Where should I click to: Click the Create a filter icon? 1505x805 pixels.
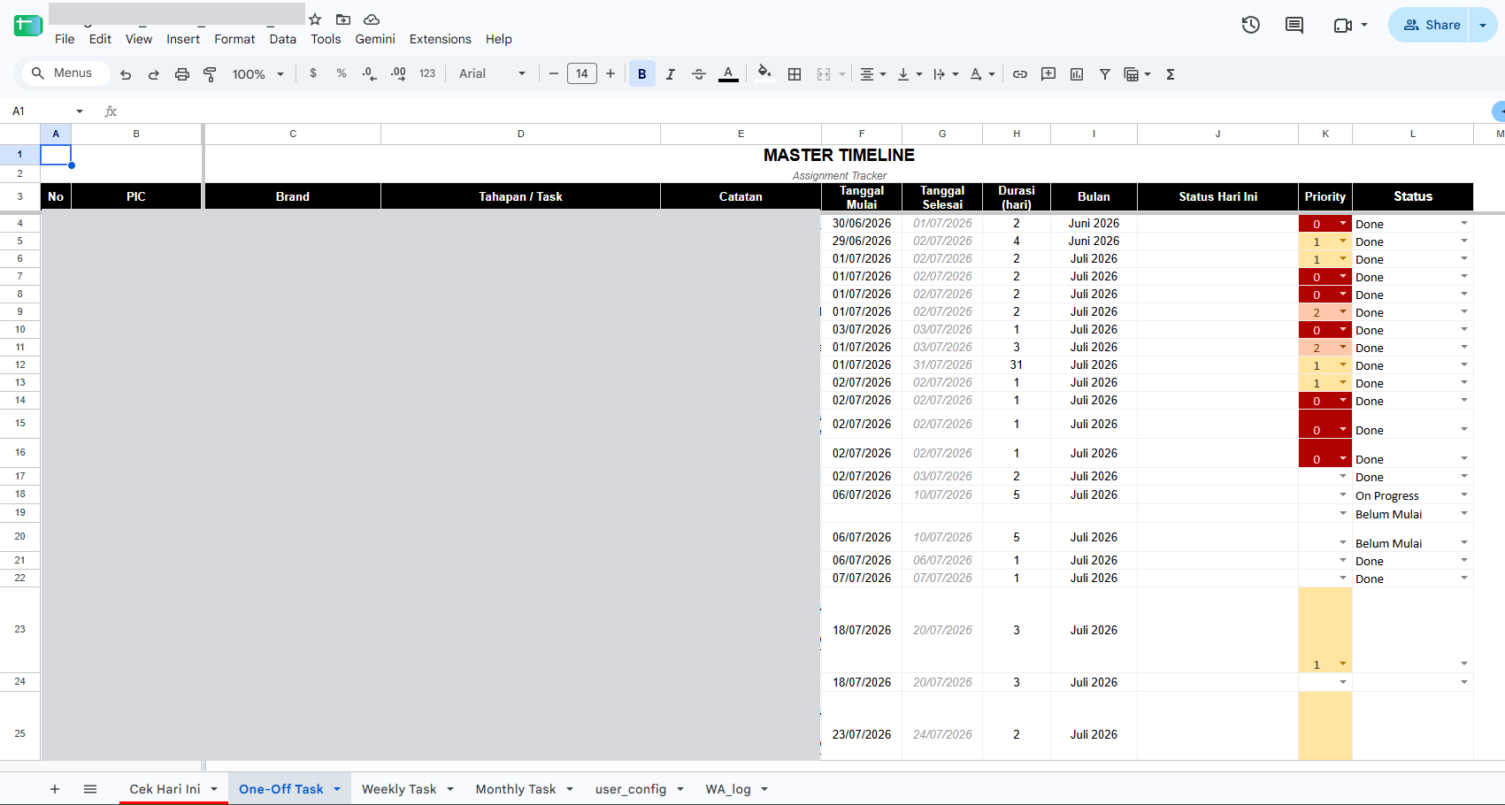(1105, 74)
